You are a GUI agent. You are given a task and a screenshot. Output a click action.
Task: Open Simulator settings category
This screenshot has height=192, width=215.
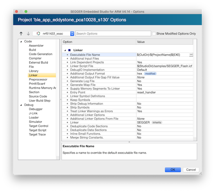coord(35,122)
